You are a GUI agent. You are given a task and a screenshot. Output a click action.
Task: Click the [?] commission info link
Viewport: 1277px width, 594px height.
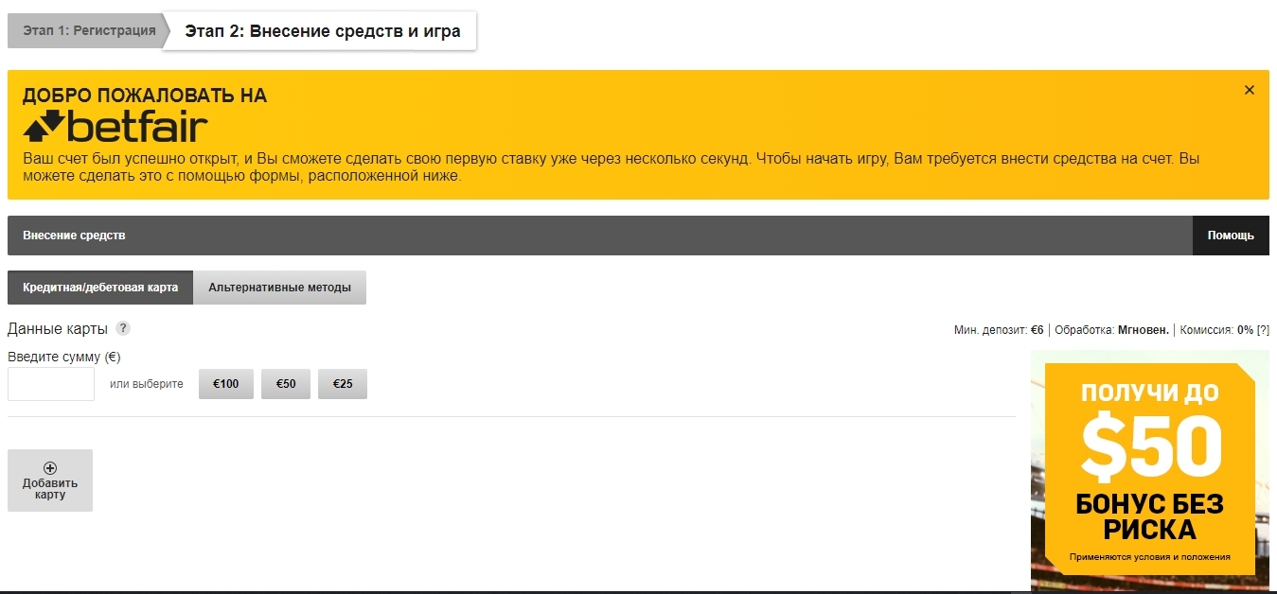pyautogui.click(x=1263, y=330)
